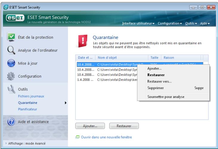This screenshot has height=149, width=218.
Task: Toggle Affichage mode Avancé expander
Action: tap(6, 143)
